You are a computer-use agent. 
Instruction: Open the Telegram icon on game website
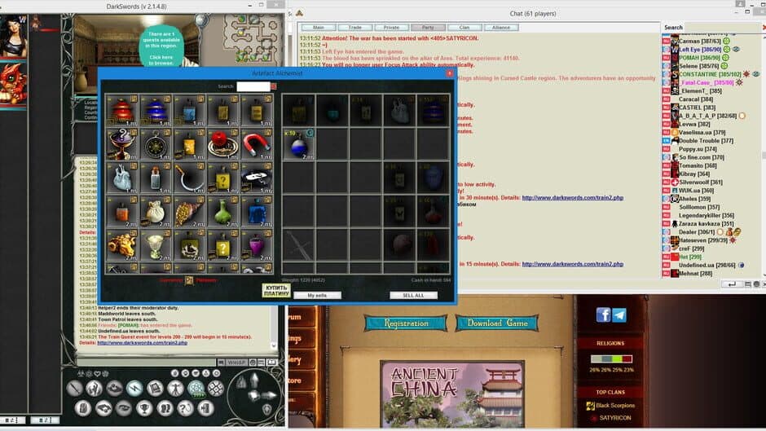coord(619,314)
